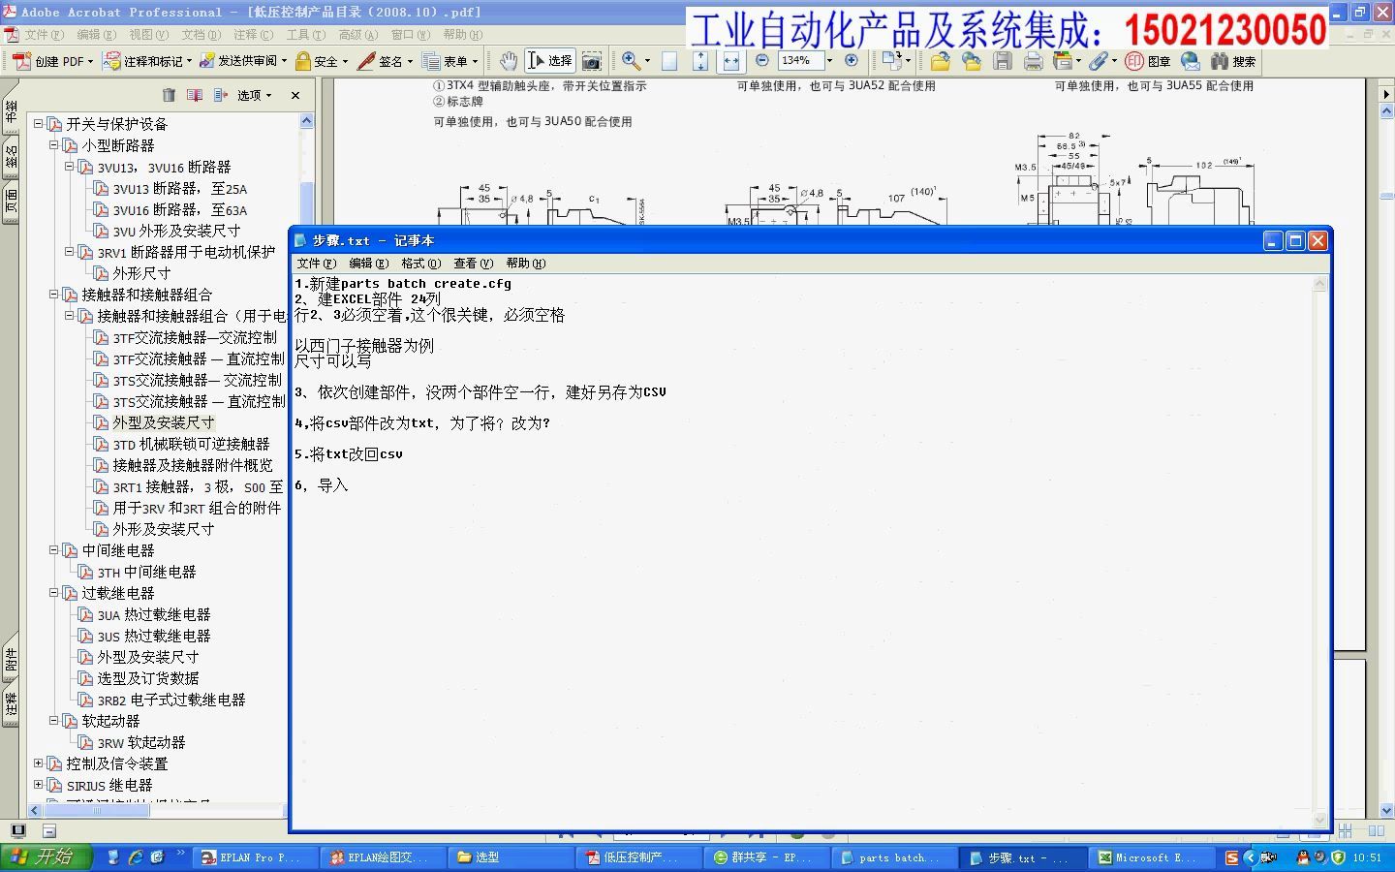This screenshot has width=1395, height=872.
Task: Select bookmark 外型及安装尺寸 under contactors
Action: (164, 422)
